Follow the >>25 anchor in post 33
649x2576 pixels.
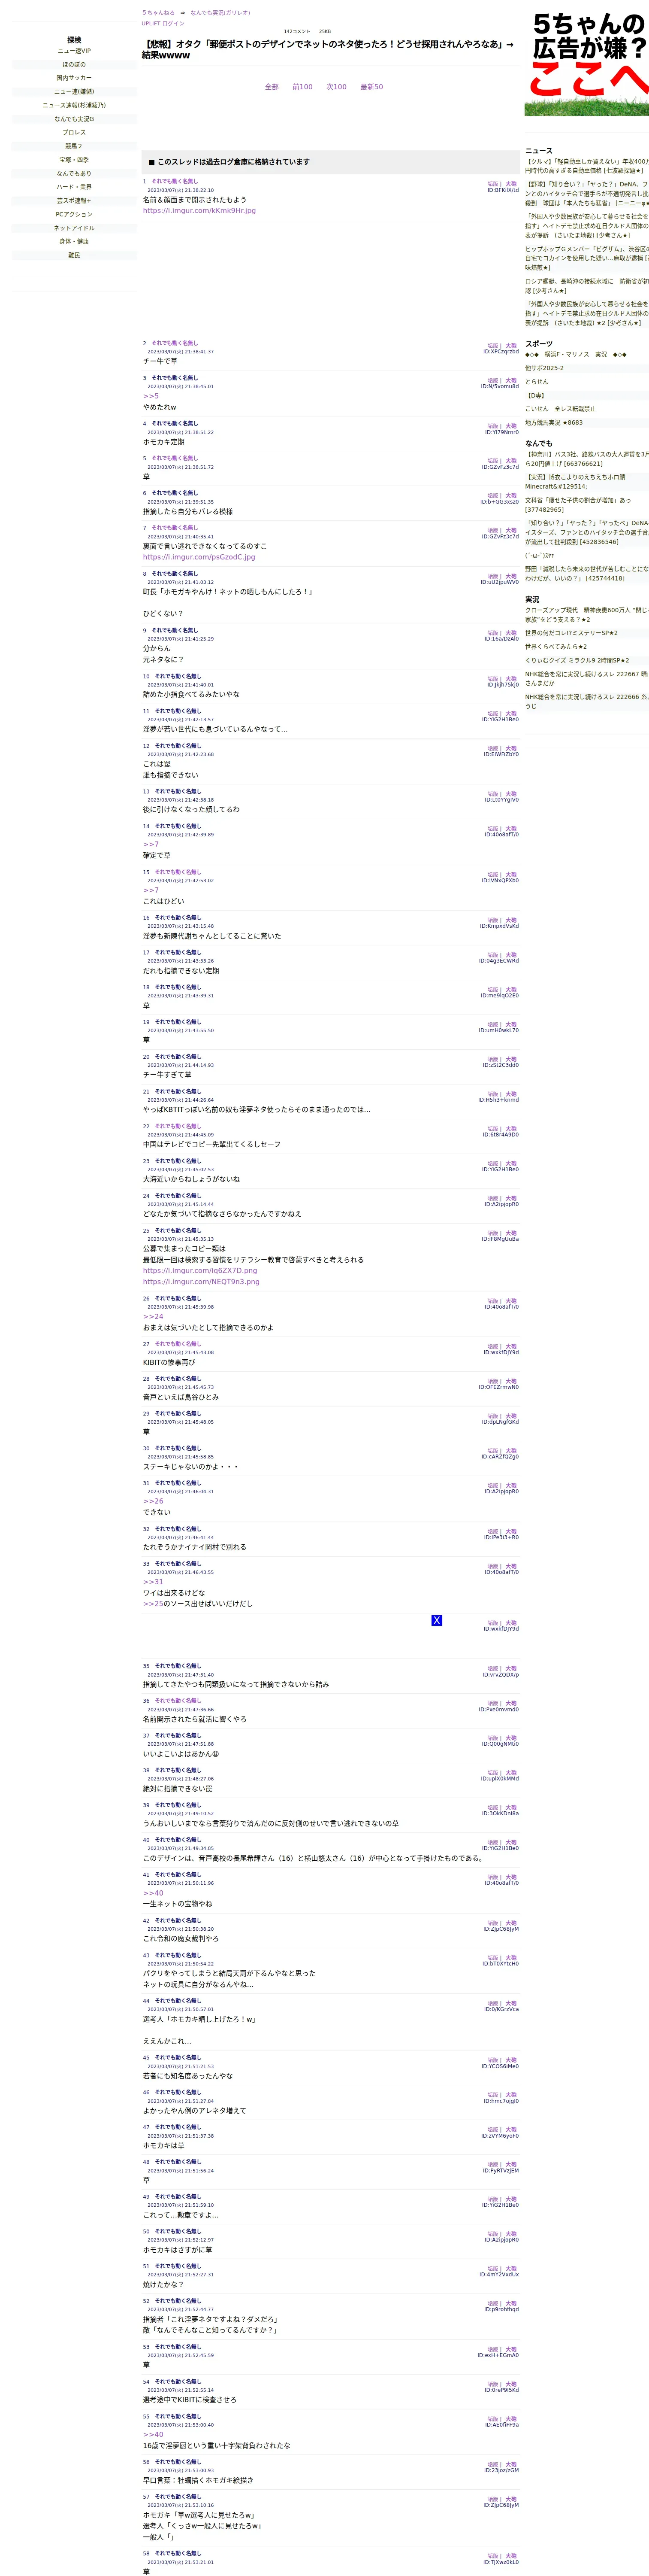(x=153, y=1604)
